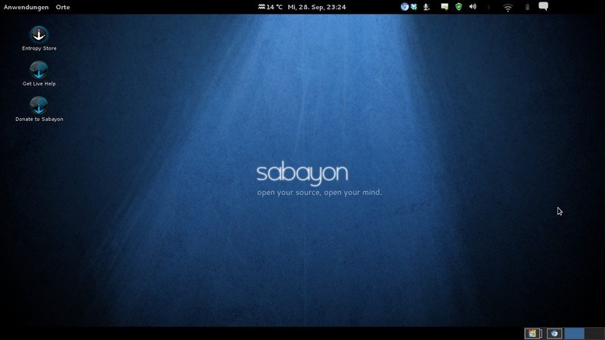This screenshot has width=605, height=340.
Task: Open the chat bubble user menu
Action: coord(543,6)
